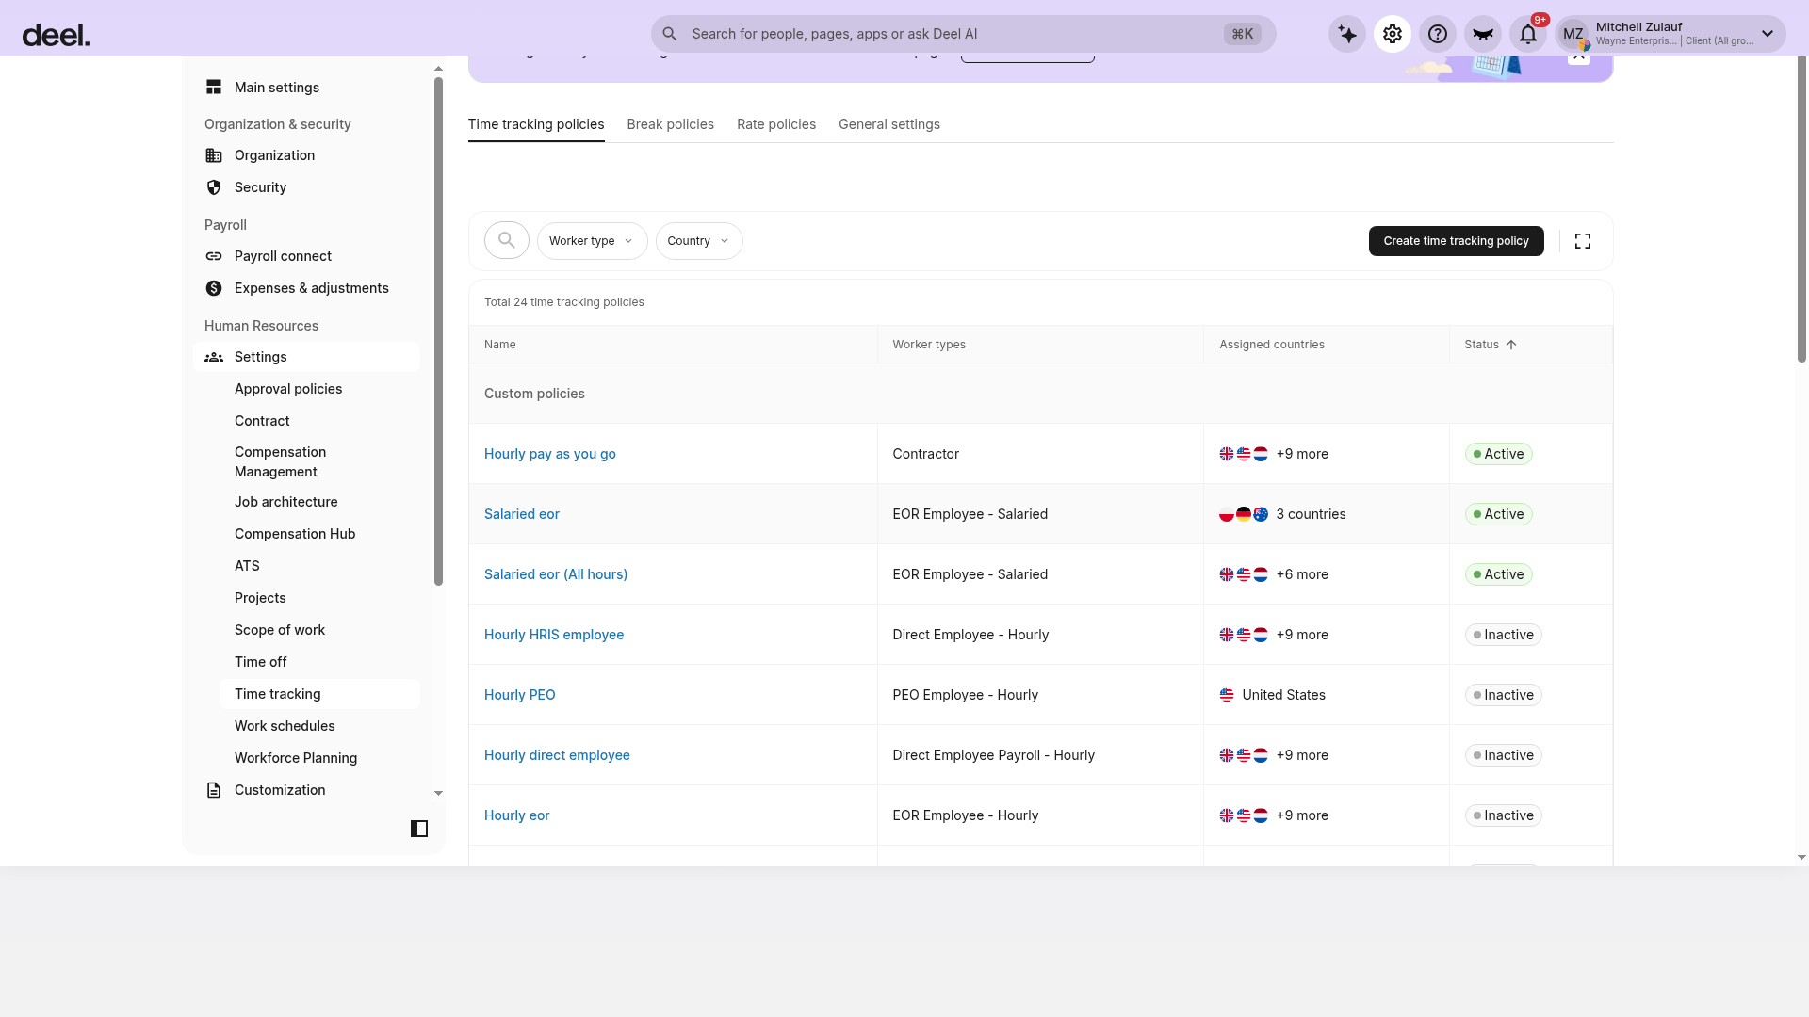This screenshot has width=1809, height=1017.
Task: Open Work schedules in sidebar
Action: click(285, 726)
